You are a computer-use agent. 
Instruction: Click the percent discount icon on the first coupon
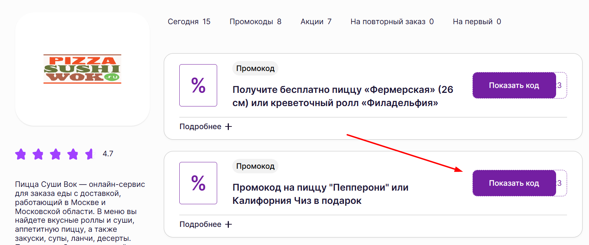[198, 85]
